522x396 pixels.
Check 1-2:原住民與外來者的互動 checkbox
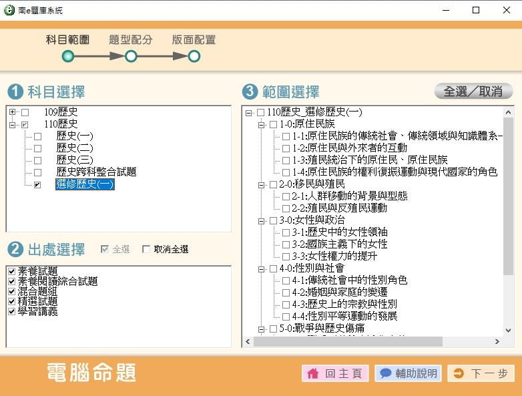point(286,148)
